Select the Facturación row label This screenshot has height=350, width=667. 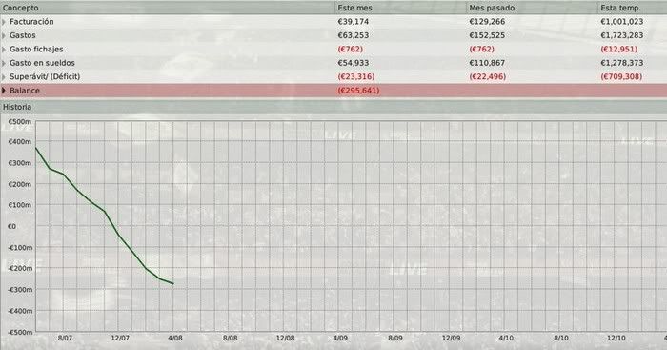click(x=31, y=21)
